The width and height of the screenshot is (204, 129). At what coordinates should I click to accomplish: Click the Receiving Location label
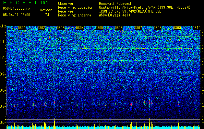click(x=76, y=7)
